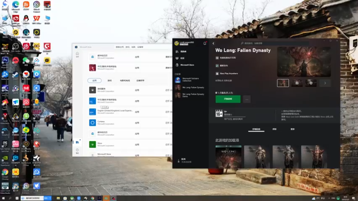Open the three-dot more options button

[x=247, y=99]
